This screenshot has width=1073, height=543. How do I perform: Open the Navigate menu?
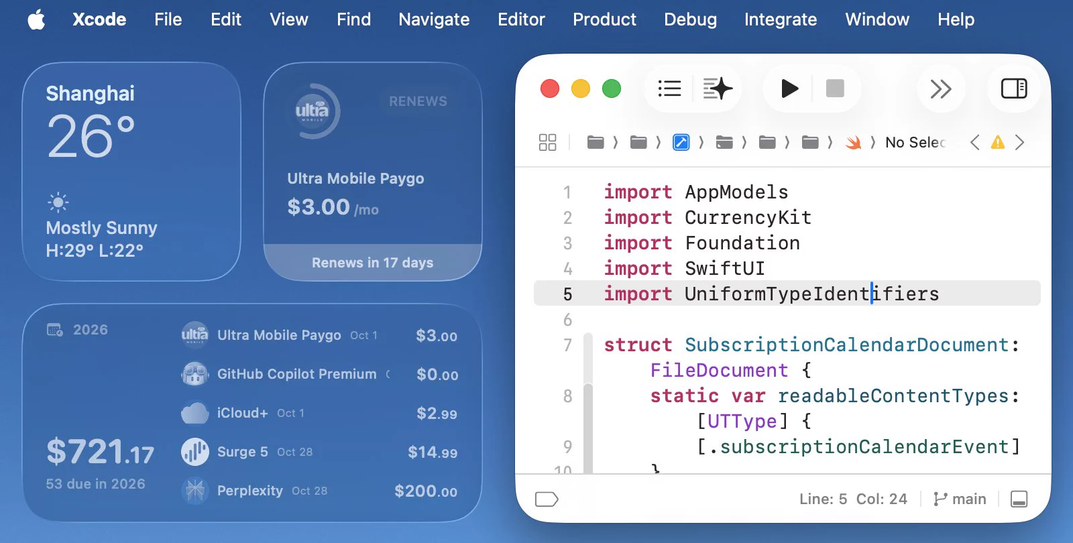pyautogui.click(x=434, y=19)
